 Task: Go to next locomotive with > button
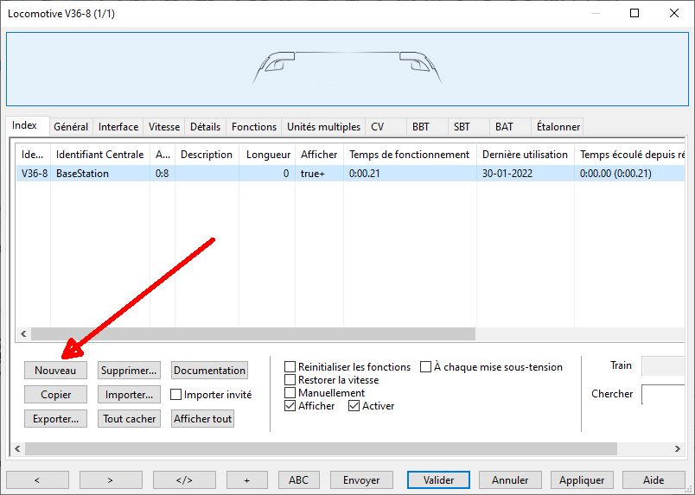point(111,480)
